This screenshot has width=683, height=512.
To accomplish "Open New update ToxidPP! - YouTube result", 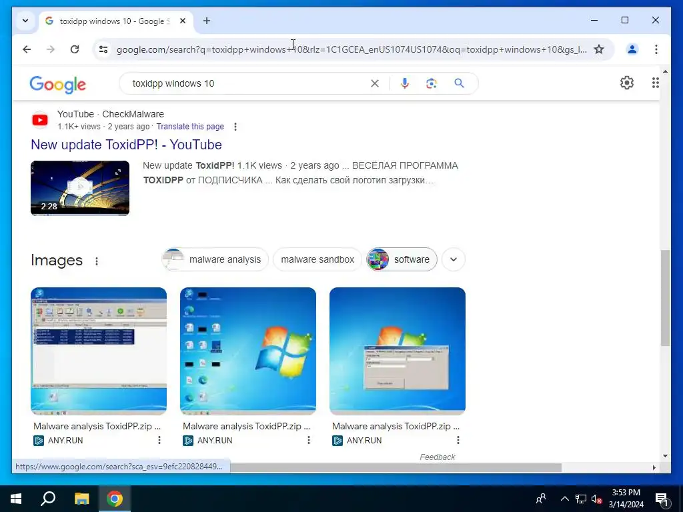I will tap(126, 145).
